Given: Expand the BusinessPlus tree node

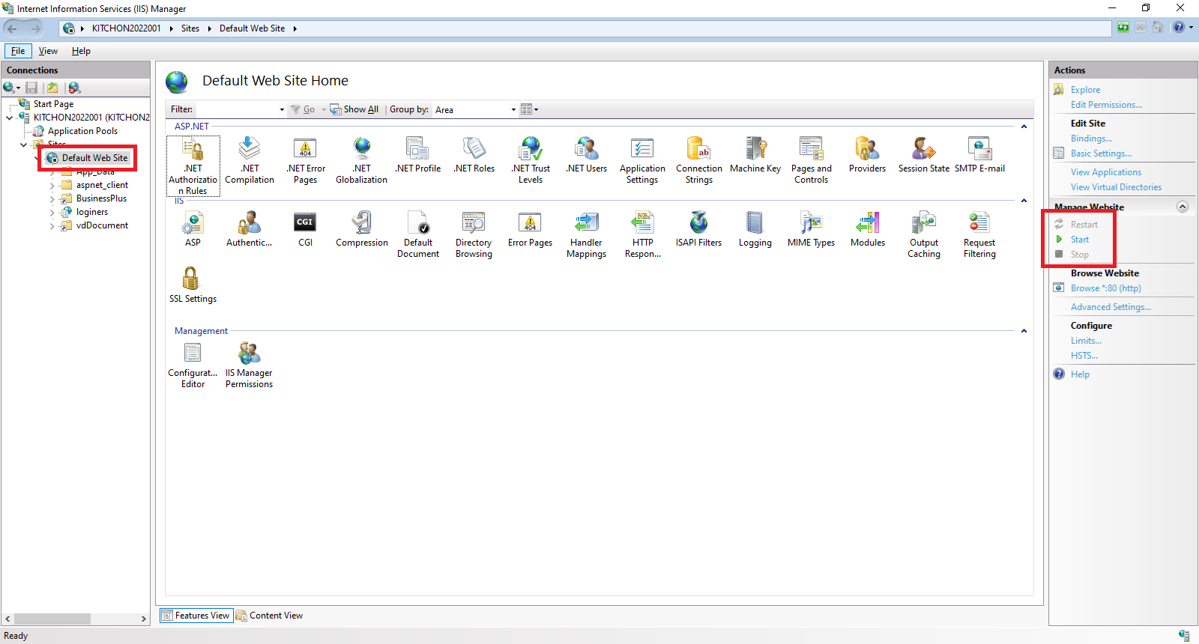Looking at the screenshot, I should coord(52,198).
